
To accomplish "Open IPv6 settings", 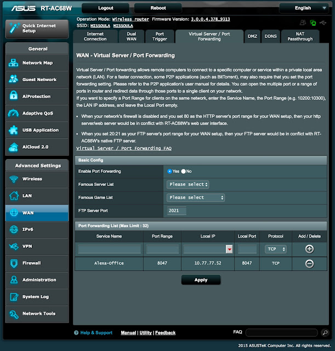I will tap(37, 229).
